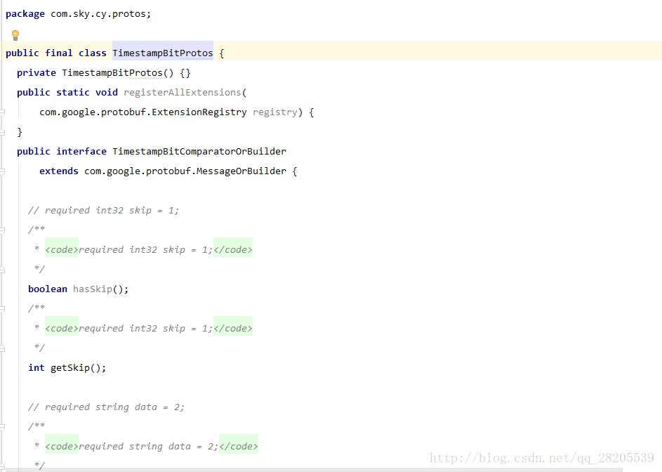Click the horizontal scrollbar at bottom
This screenshot has width=662, height=472.
click(x=312, y=470)
